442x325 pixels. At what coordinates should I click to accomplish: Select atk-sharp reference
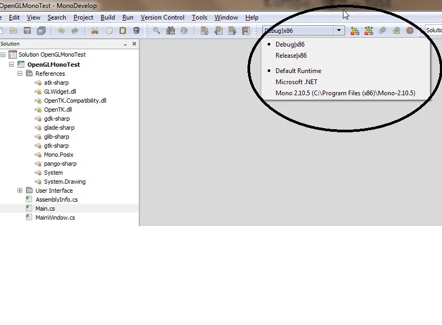56,83
